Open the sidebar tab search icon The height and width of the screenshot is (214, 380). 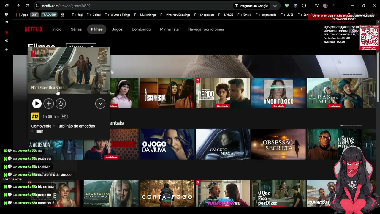(x=7, y=22)
